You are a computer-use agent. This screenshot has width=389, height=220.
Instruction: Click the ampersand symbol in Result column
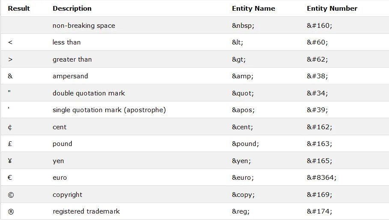pos(10,76)
